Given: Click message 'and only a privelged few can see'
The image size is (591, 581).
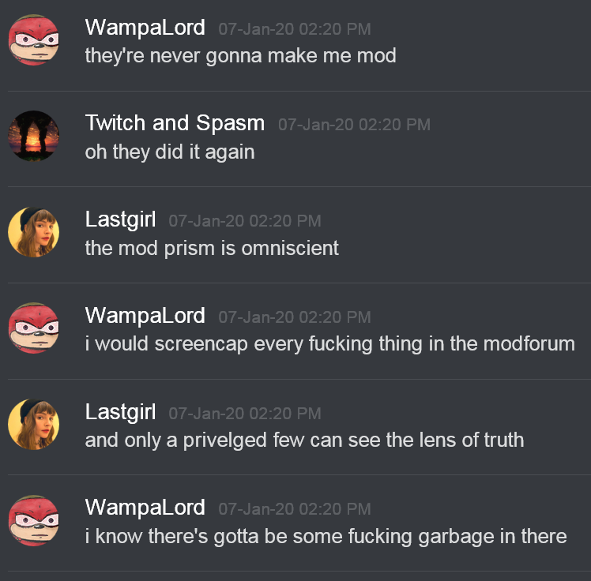Looking at the screenshot, I should [304, 440].
